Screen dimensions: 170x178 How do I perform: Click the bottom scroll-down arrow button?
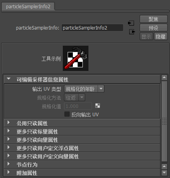coord(164,172)
